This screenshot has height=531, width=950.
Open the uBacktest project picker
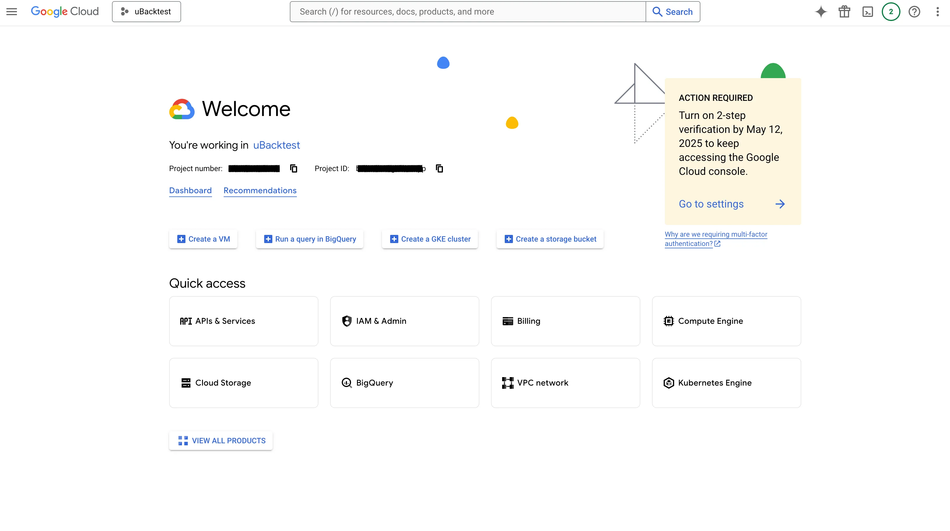pyautogui.click(x=146, y=11)
